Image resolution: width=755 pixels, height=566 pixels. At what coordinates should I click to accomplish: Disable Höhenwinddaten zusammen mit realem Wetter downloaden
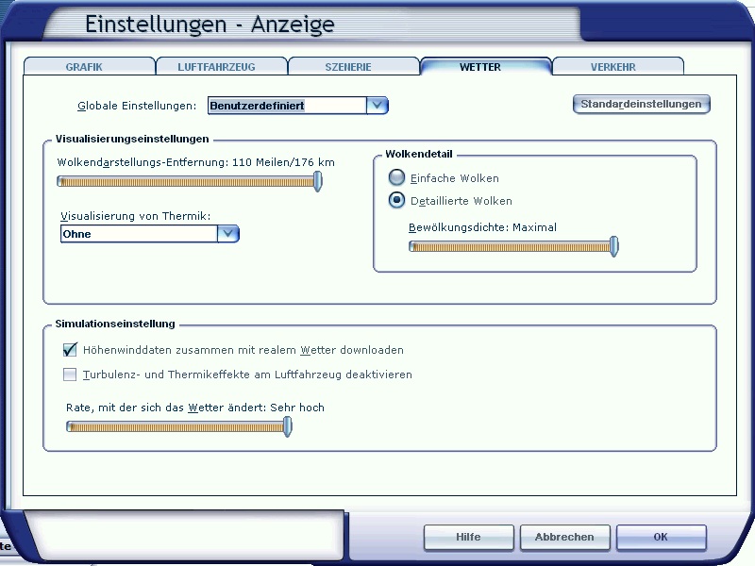tap(69, 349)
